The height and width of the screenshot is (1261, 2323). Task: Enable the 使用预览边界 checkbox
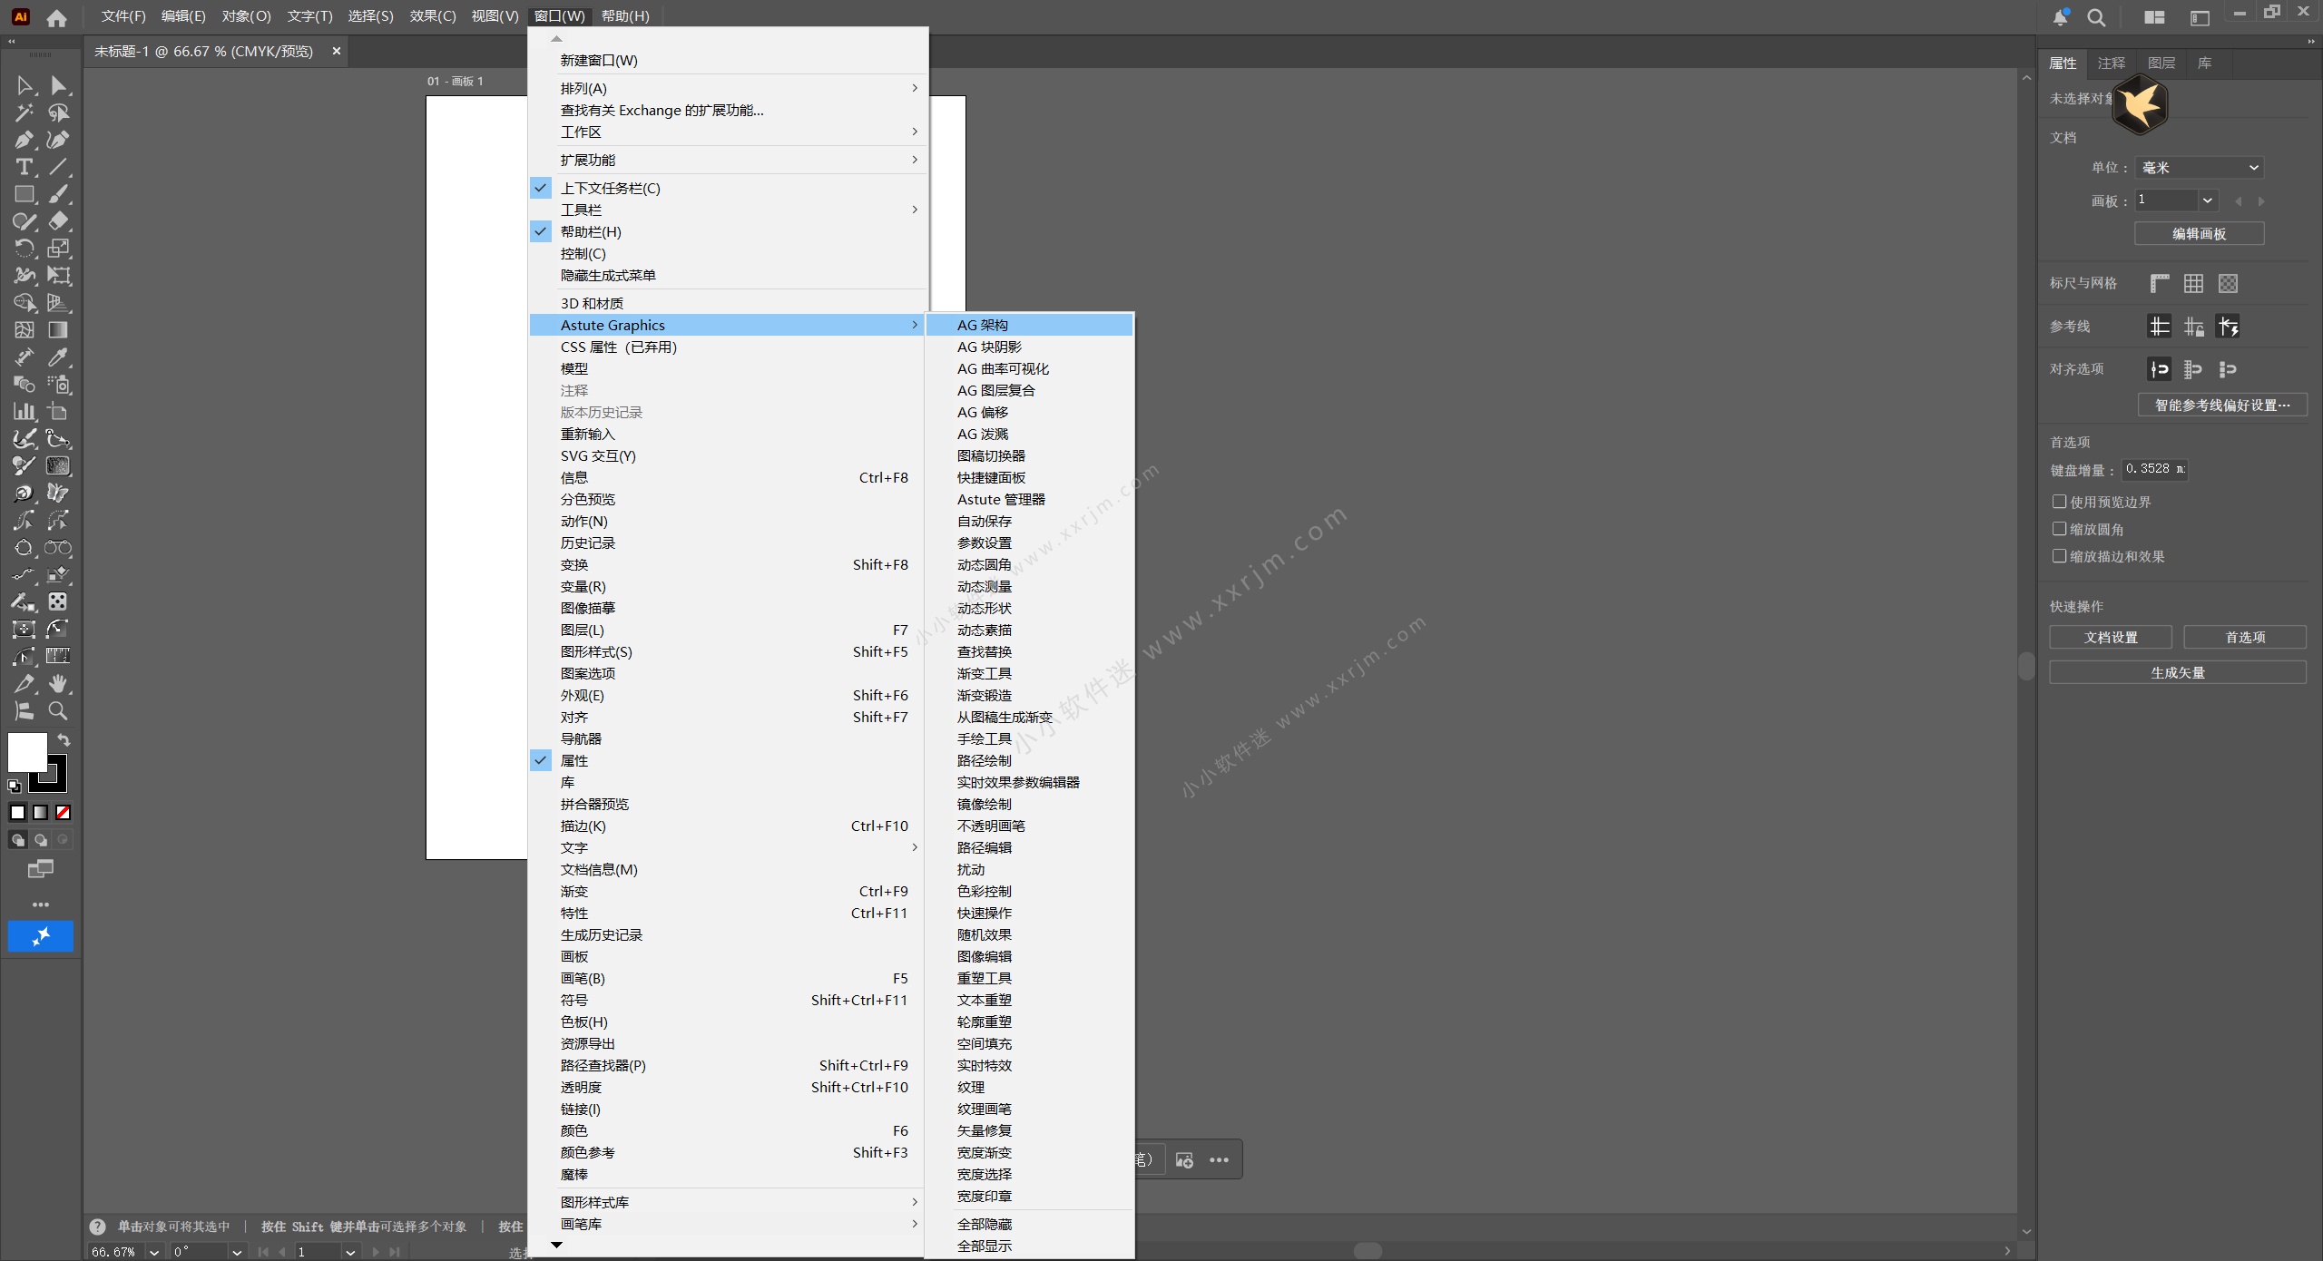click(2060, 502)
